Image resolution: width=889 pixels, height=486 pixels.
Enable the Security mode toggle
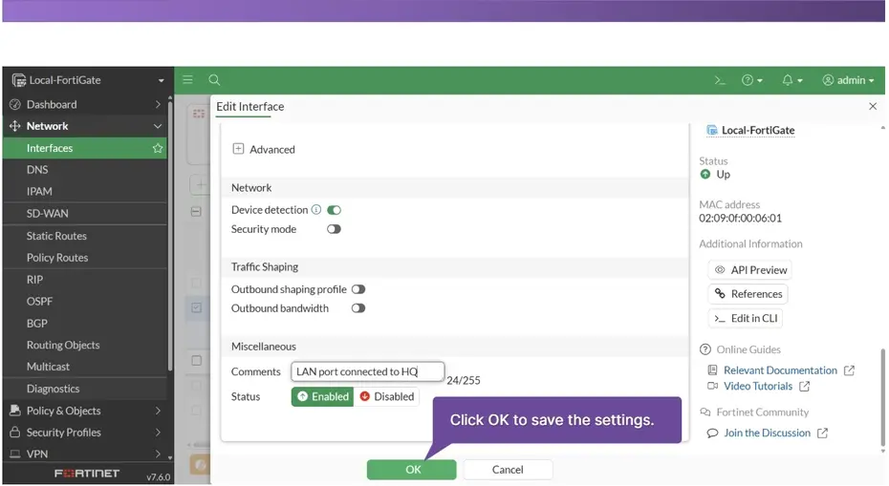(x=334, y=229)
